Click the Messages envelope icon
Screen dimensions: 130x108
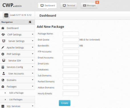pyautogui.click(x=84, y=6)
